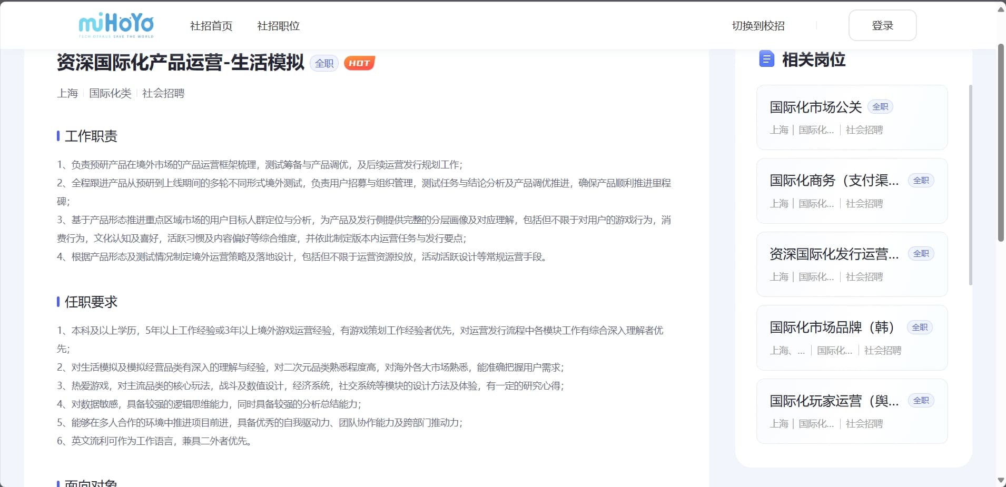This screenshot has height=487, width=1006.
Task: Click the miHoYo logo
Action: pyautogui.click(x=116, y=25)
